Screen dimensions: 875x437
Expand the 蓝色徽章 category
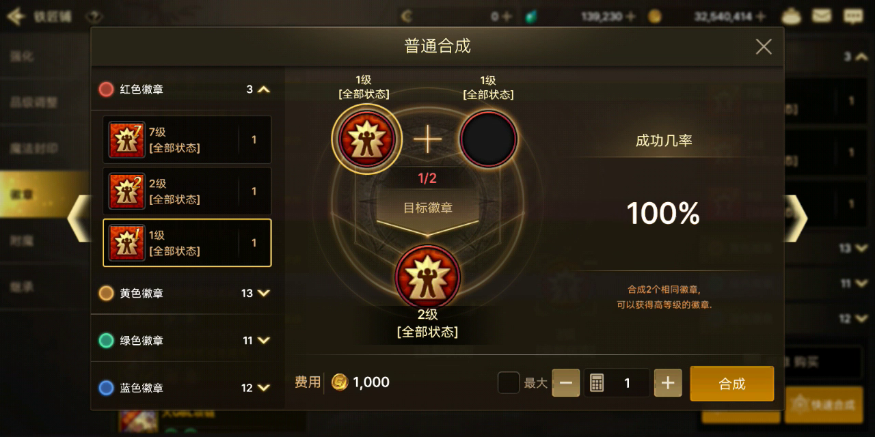(x=264, y=387)
